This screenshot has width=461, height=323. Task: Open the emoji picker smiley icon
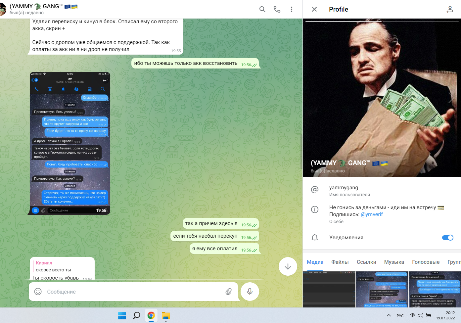click(38, 292)
